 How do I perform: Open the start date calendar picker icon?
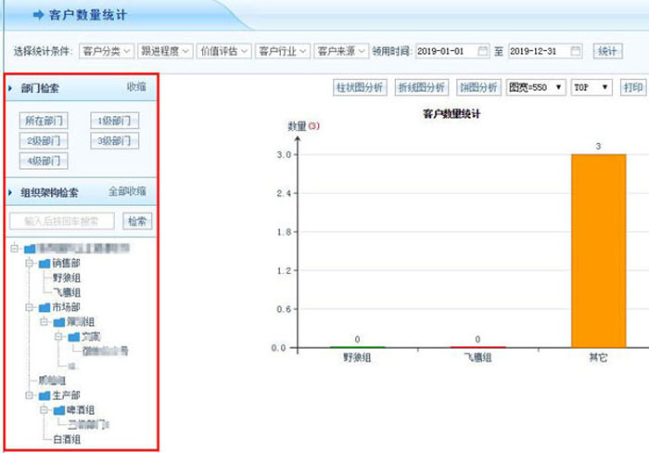pyautogui.click(x=482, y=51)
